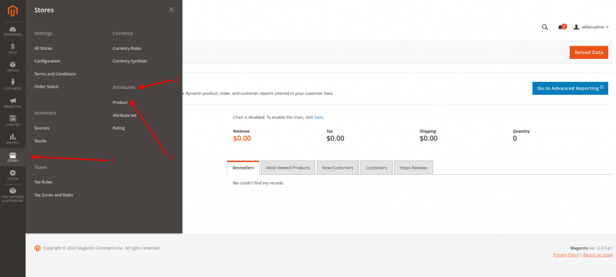
Task: Switch to the Yotpo Reviews tab
Action: [413, 168]
